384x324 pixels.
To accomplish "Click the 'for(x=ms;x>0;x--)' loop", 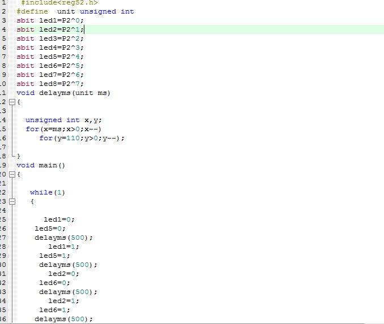I will (63, 129).
